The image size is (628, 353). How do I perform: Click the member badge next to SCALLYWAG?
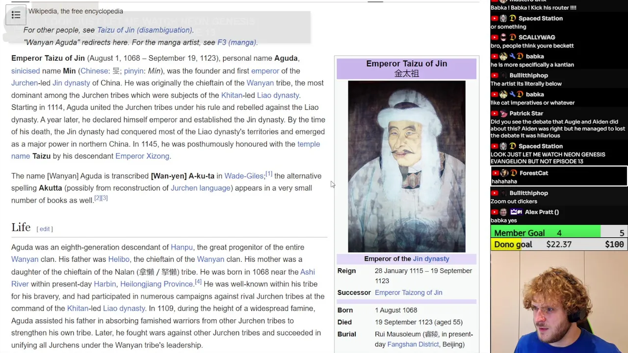click(512, 37)
